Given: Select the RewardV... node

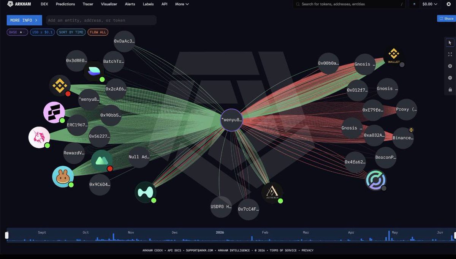Looking at the screenshot, I should [74, 153].
